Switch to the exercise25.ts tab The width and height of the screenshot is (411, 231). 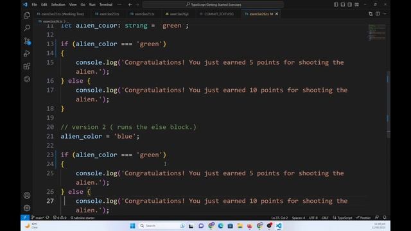(x=143, y=14)
